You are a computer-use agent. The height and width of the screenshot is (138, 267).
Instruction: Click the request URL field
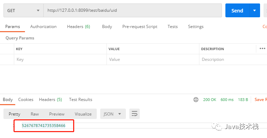pos(133,10)
